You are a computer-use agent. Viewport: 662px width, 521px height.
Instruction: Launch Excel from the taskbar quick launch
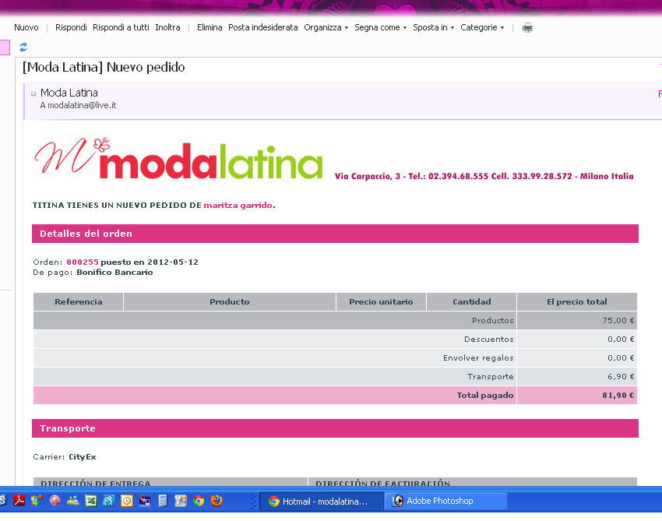click(91, 501)
